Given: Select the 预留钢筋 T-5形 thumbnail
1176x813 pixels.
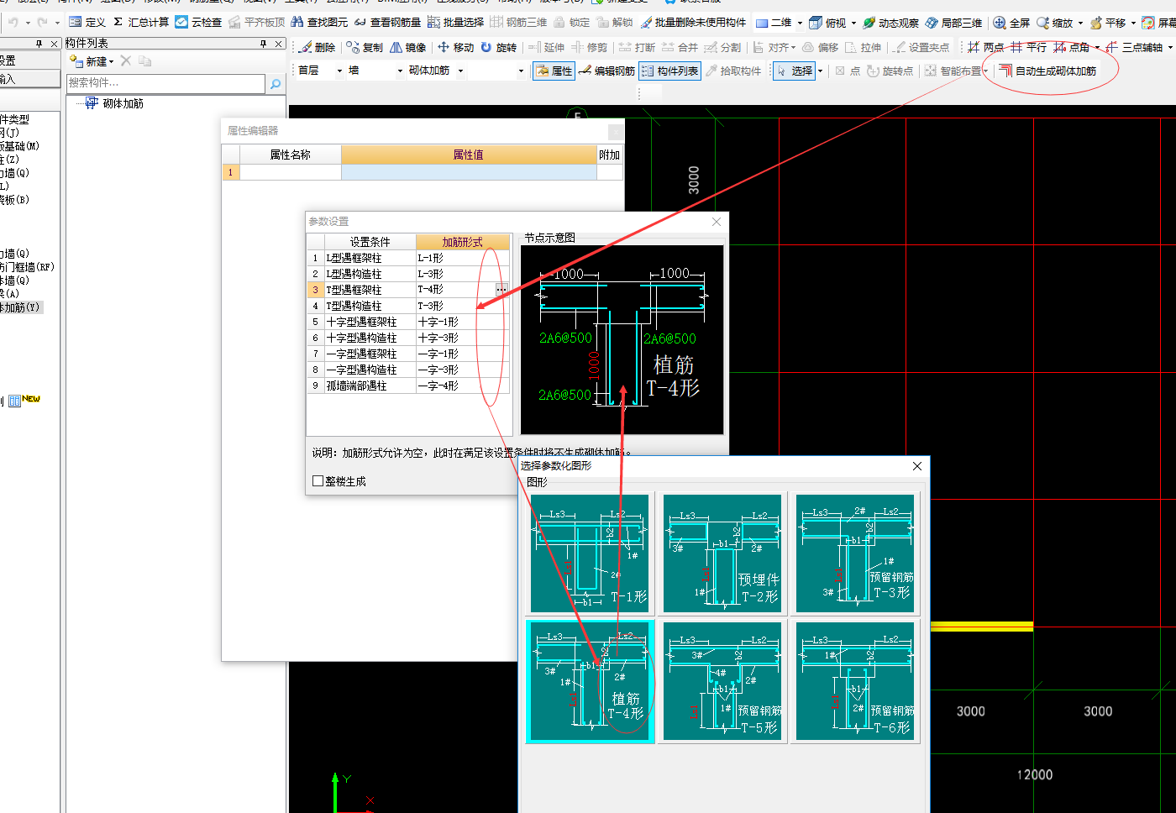Looking at the screenshot, I should [x=722, y=682].
